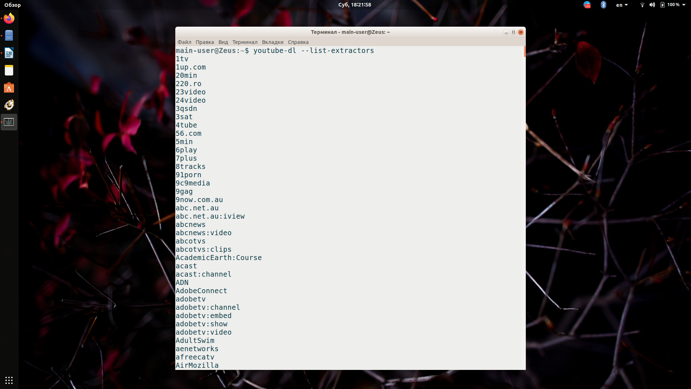Click the 'AirMozilla' line
The width and height of the screenshot is (691, 389).
tap(197, 366)
